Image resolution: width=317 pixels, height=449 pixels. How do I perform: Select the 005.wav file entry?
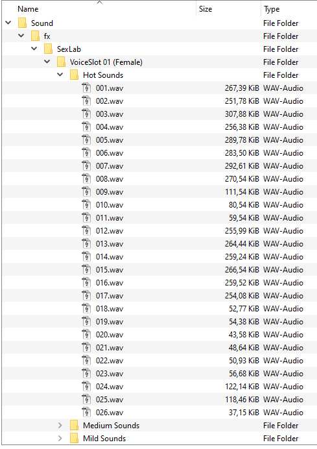click(159, 140)
